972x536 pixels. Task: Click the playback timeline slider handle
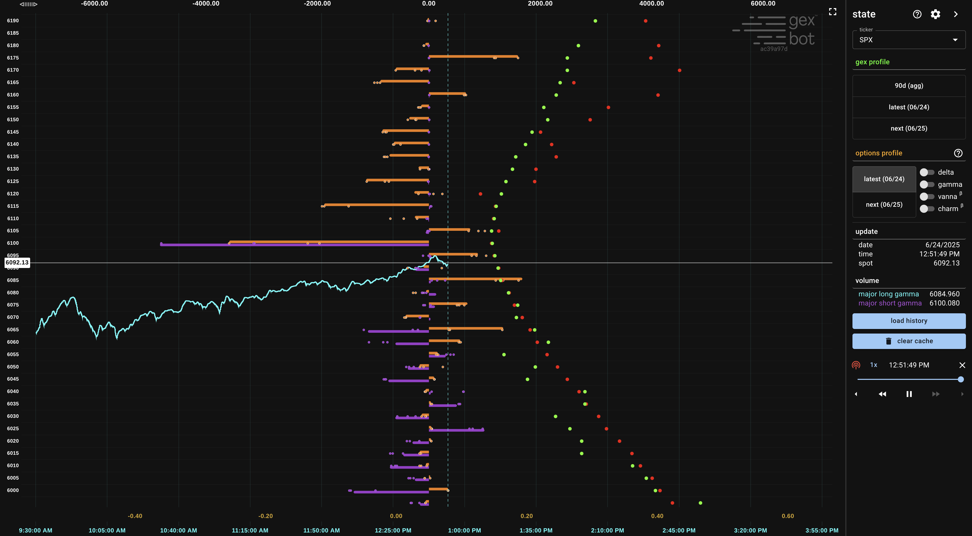tap(960, 380)
